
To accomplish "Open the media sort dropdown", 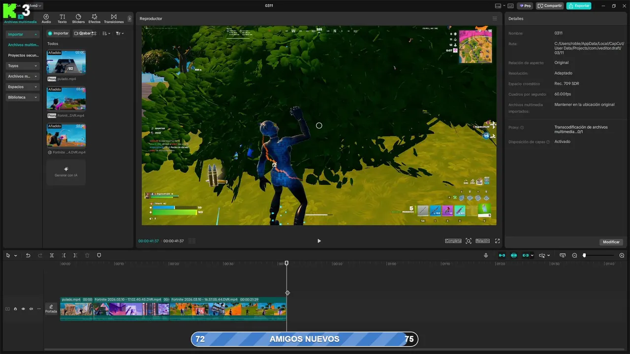I will click(x=106, y=33).
